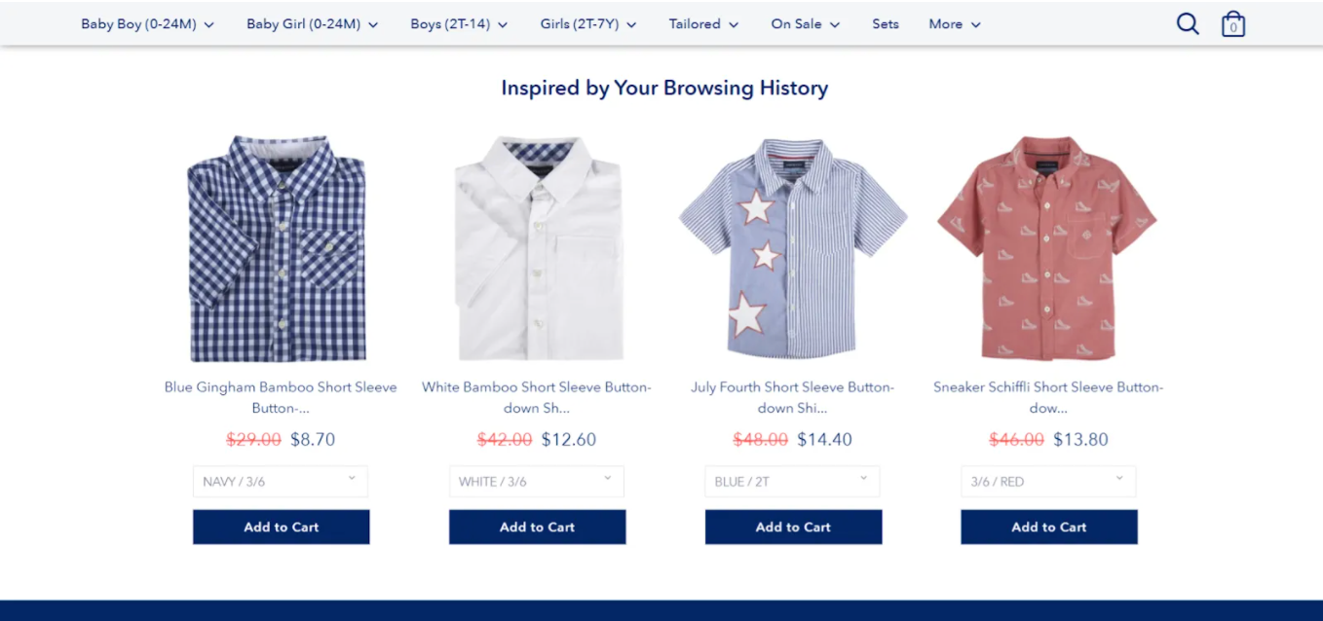The width and height of the screenshot is (1323, 621).
Task: Open the WHITE / 3/6 variant dropdown
Action: pyautogui.click(x=537, y=482)
